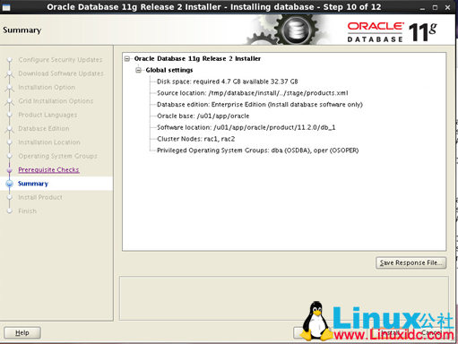Image resolution: width=458 pixels, height=344 pixels.
Task: Click the Installation Option step
Action: (47, 87)
